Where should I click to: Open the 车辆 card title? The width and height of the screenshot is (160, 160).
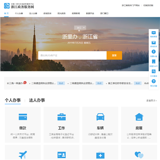click(x=100, y=128)
